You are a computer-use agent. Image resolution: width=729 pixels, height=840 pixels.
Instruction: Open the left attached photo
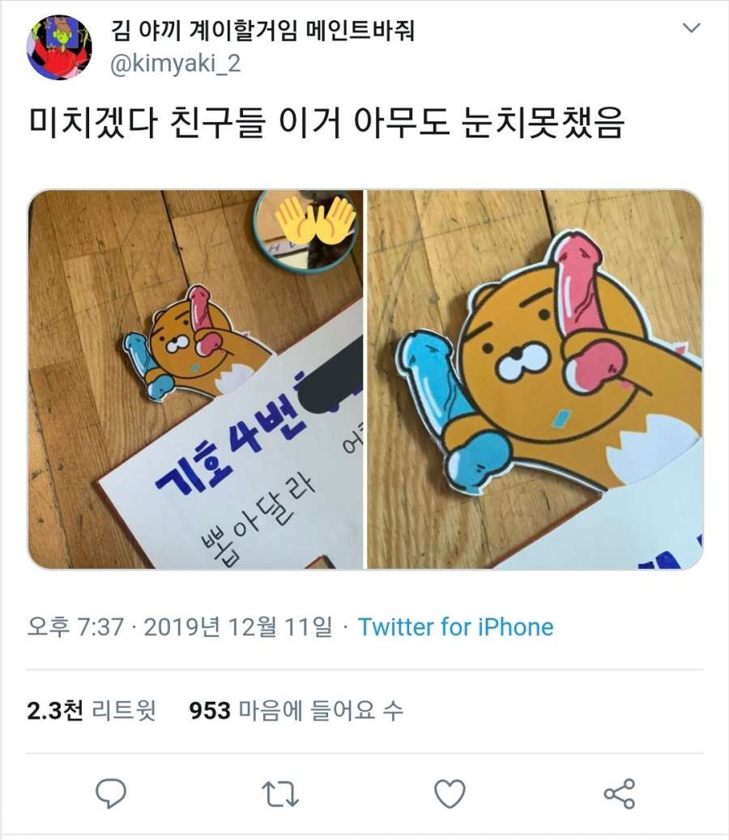point(196,380)
